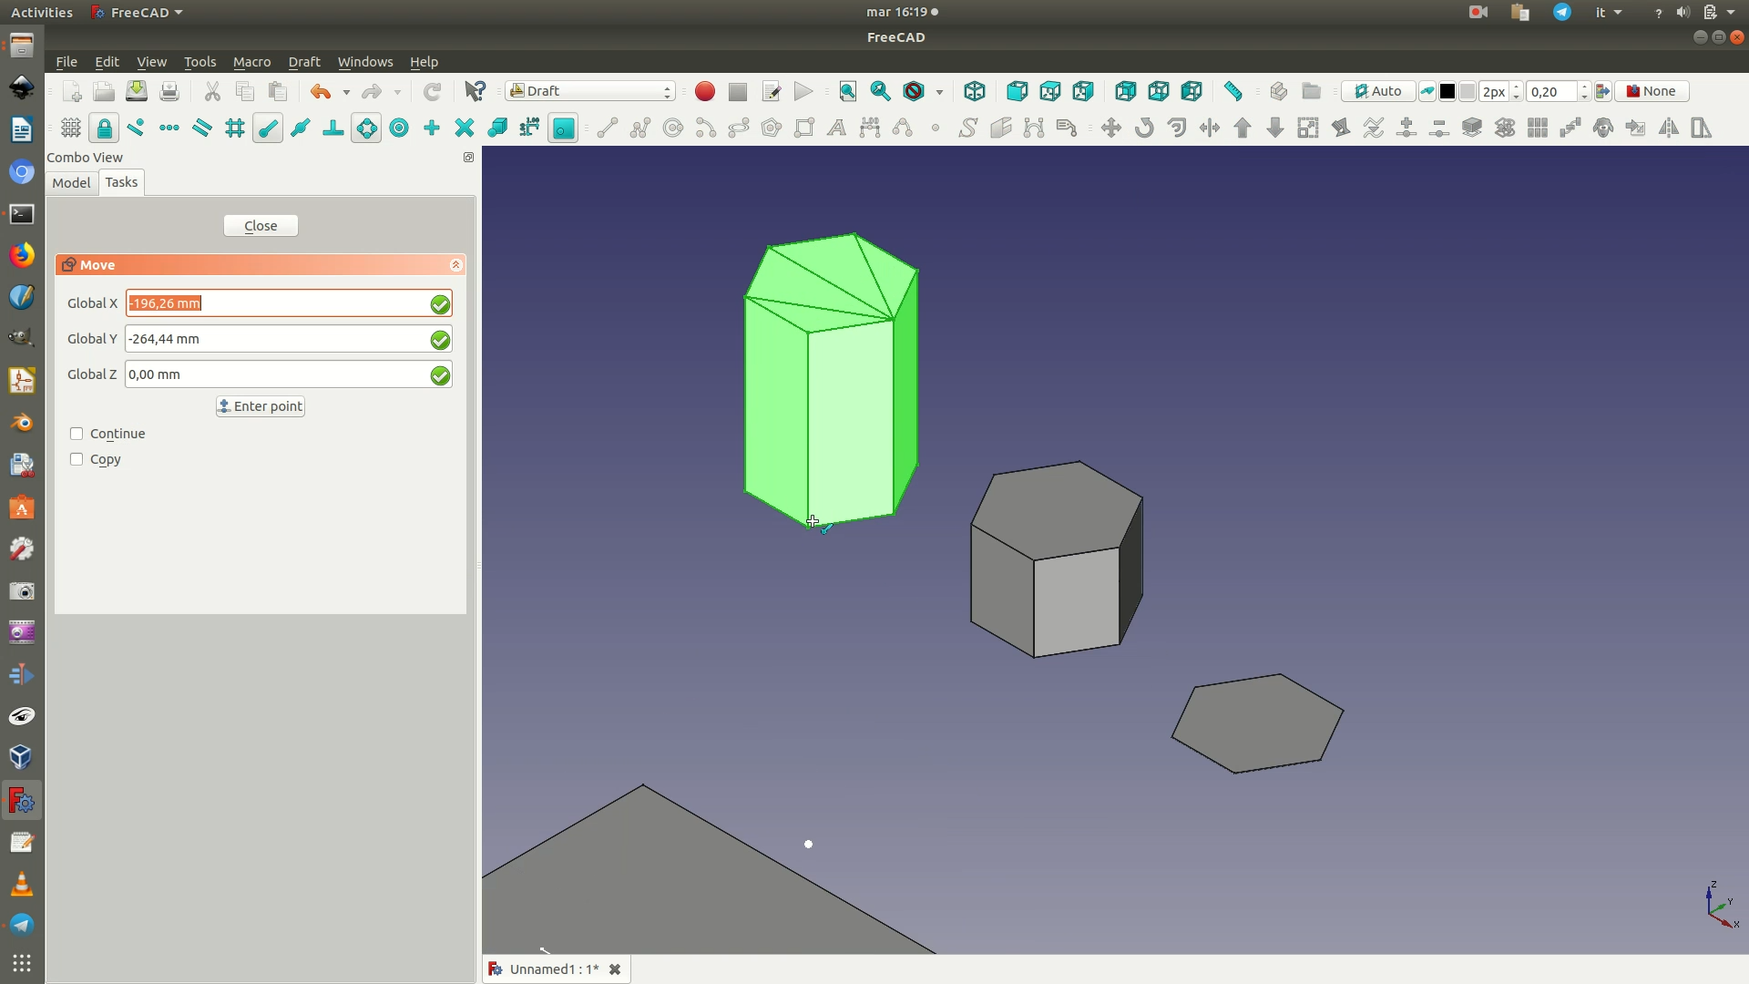Click the What's This help cursor icon

pos(476,91)
